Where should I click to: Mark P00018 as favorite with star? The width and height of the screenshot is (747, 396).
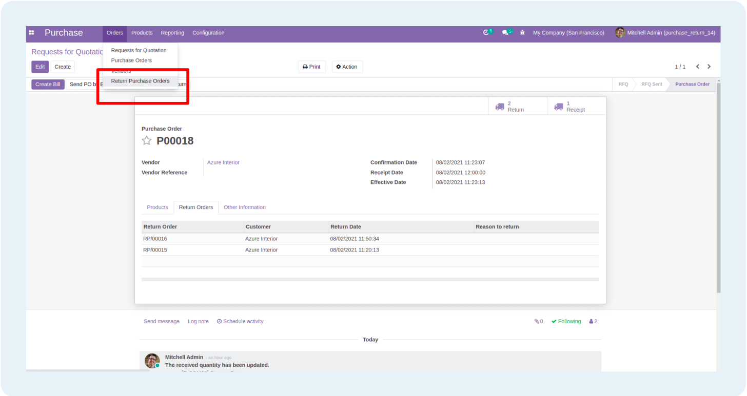[x=147, y=140]
